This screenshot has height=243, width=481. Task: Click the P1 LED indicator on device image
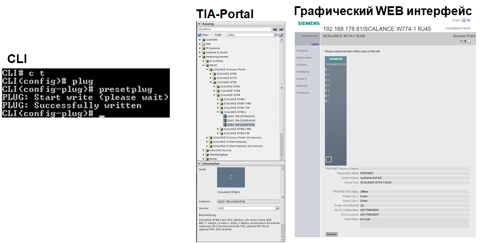click(x=326, y=85)
